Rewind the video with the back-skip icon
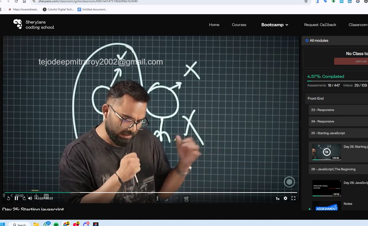 pyautogui.click(x=8, y=198)
